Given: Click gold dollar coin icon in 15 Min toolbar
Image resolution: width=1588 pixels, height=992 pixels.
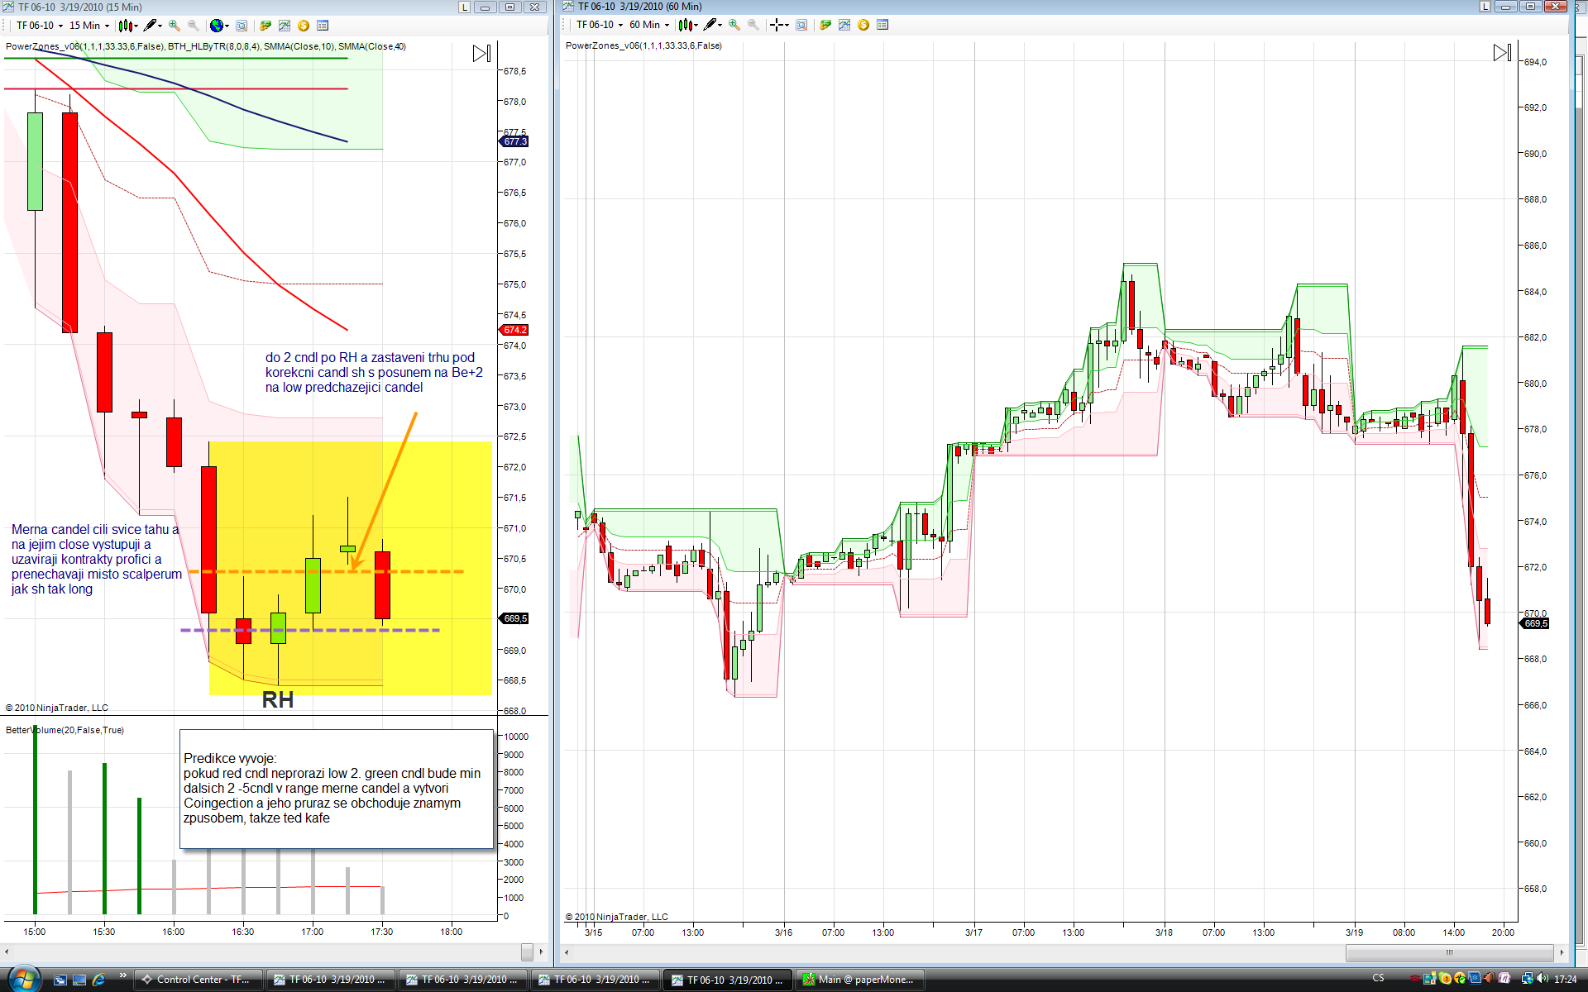Looking at the screenshot, I should pos(304,26).
